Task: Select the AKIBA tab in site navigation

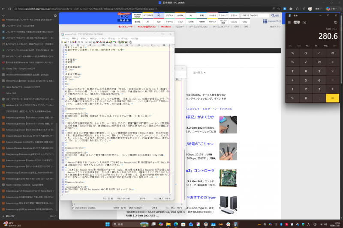Action: (180, 15)
